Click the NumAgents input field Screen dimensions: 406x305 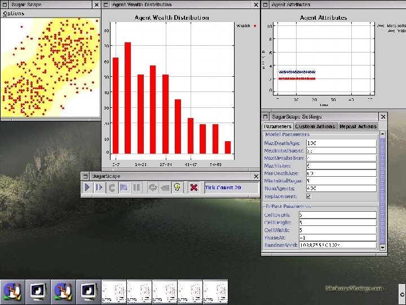341,188
